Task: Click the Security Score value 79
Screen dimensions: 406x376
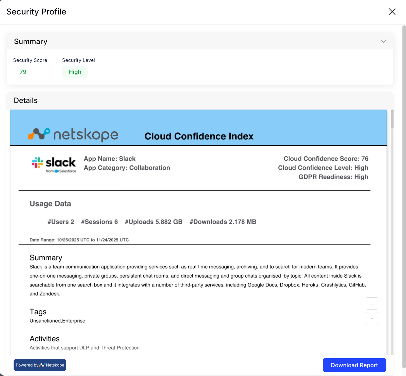Action: click(x=23, y=72)
